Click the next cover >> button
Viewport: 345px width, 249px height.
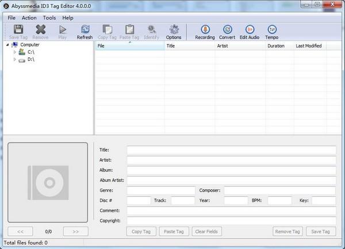click(76, 232)
